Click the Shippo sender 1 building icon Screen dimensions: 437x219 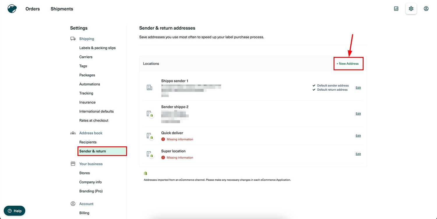(149, 87)
